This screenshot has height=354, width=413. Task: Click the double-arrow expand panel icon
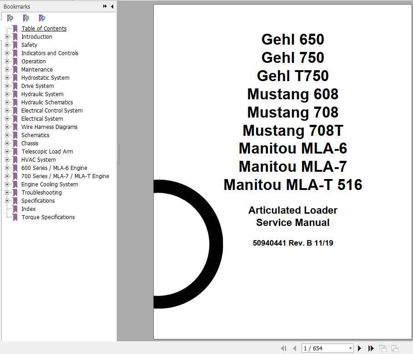coord(105,6)
